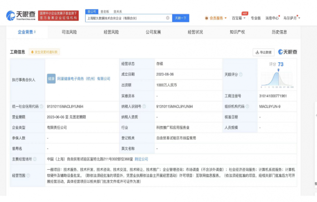The height and width of the screenshot is (202, 317).
Task: Expand the 马尔萨月 user menu
Action: click(292, 18)
